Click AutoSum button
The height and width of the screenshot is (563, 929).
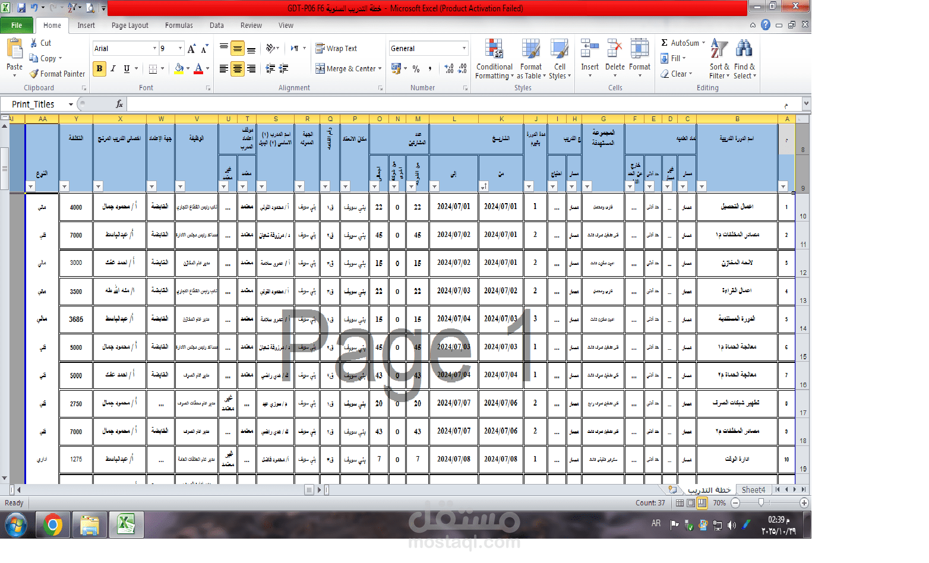[680, 43]
